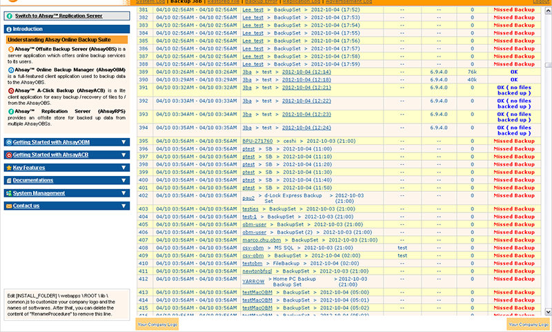Expand the Documentations section arrow
This screenshot has height=332, width=552.
(124, 180)
